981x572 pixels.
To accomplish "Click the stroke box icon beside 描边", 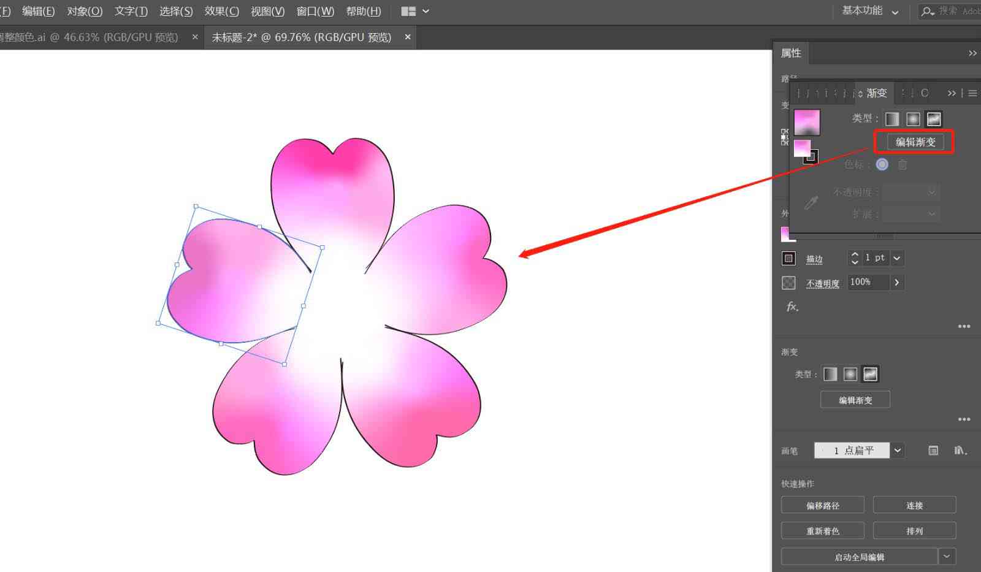I will (789, 258).
